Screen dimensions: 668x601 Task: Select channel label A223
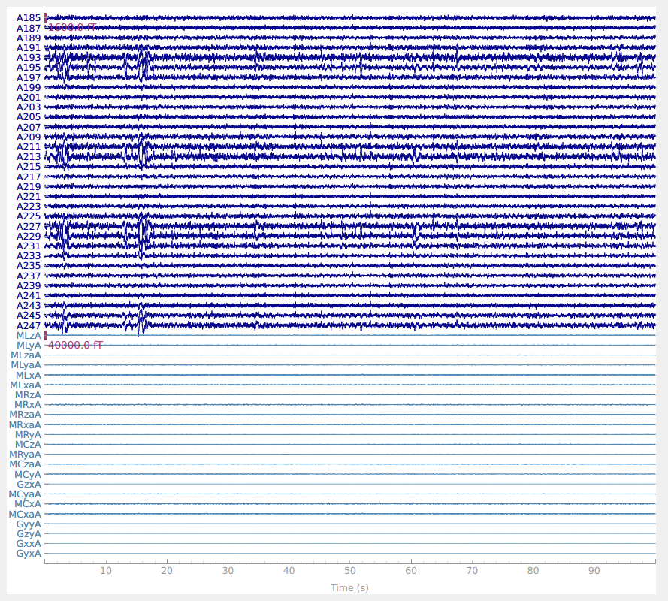point(29,206)
